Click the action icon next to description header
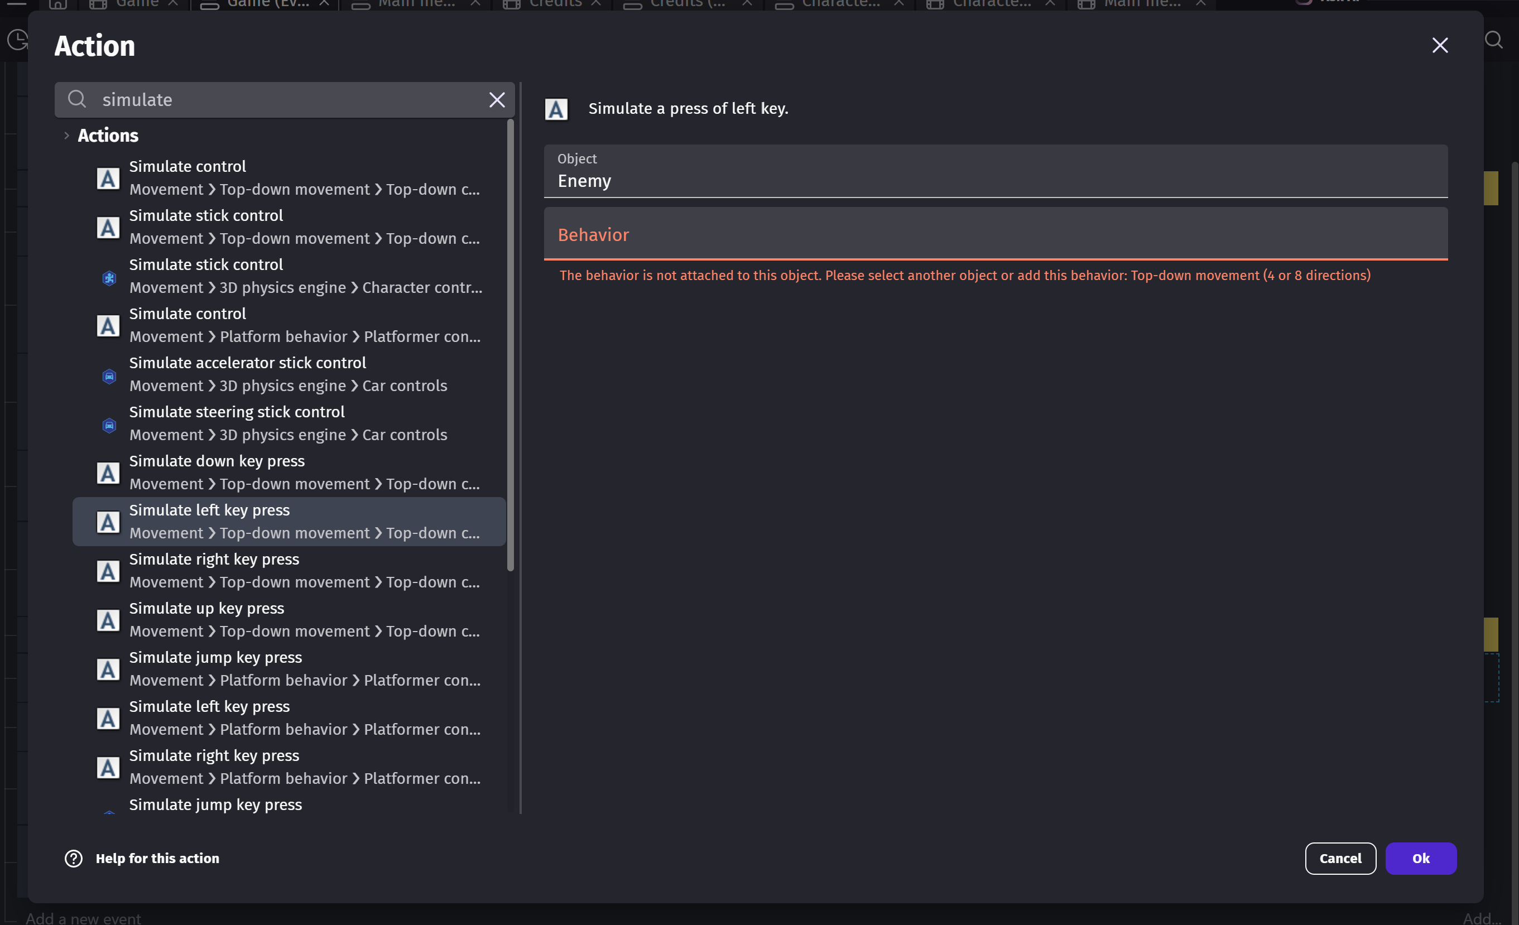Viewport: 1519px width, 925px height. [556, 110]
